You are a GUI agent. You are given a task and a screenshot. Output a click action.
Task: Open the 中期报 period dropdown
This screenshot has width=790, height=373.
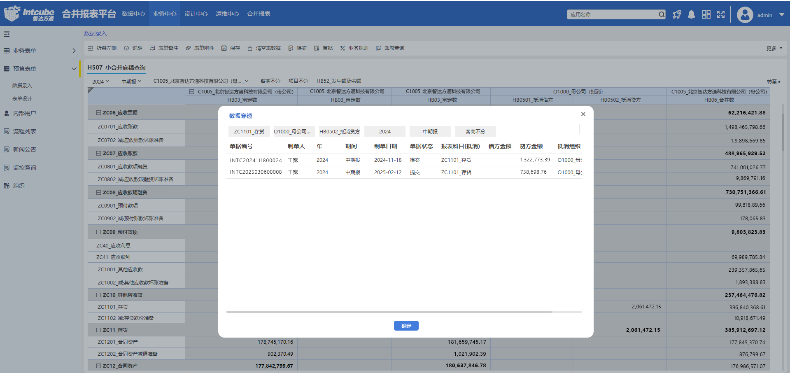click(x=131, y=81)
